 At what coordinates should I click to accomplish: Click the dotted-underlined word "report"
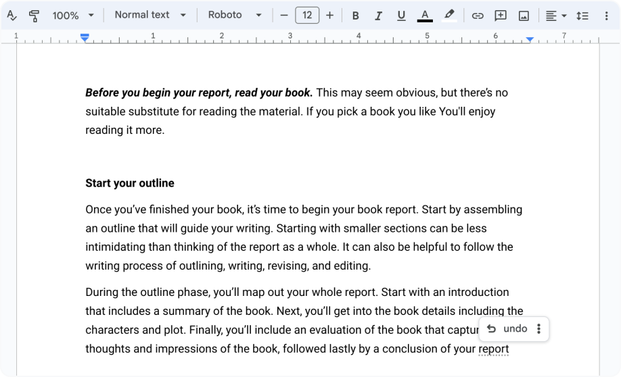point(493,349)
